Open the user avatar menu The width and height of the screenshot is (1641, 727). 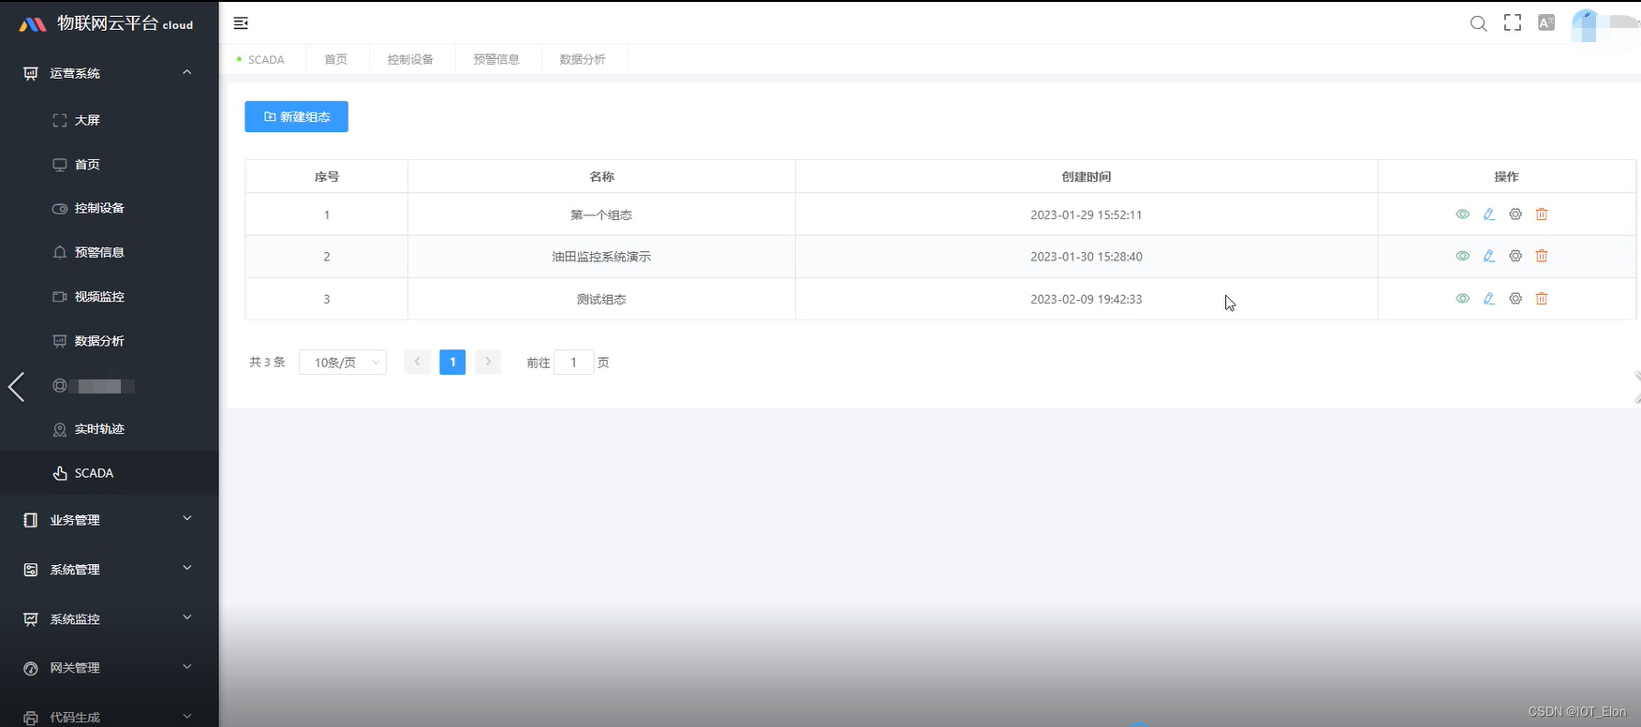click(x=1586, y=24)
